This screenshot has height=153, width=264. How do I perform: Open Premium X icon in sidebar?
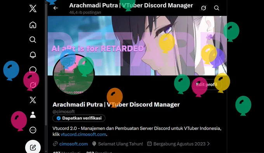point(33,100)
